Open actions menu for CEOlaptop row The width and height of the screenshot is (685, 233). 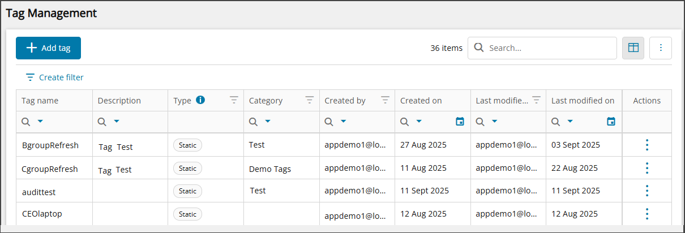click(x=647, y=214)
